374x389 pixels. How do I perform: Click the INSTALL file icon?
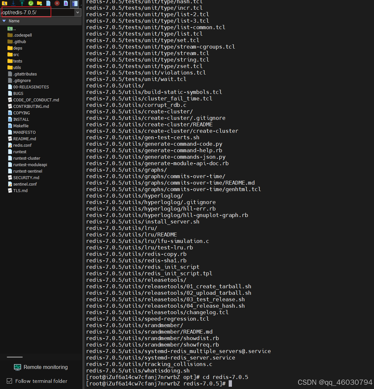coord(10,119)
